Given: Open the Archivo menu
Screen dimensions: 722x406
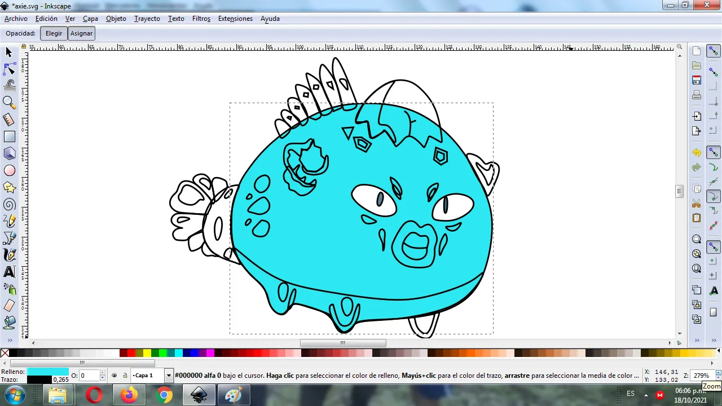Looking at the screenshot, I should (x=16, y=19).
